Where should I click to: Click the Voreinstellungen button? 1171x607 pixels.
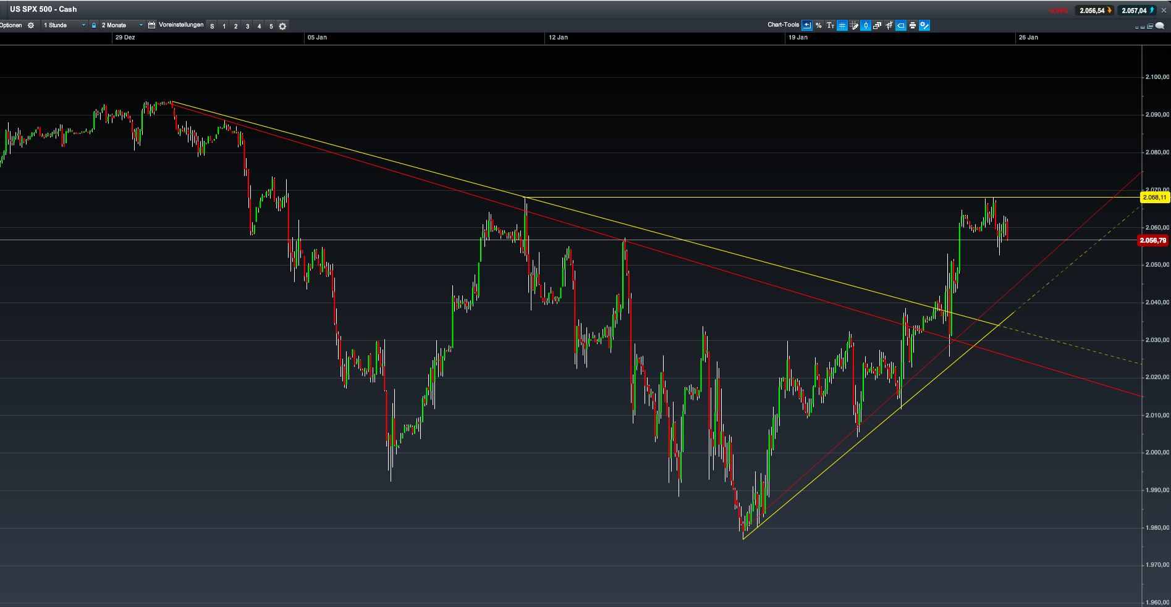[181, 25]
